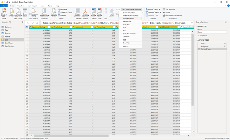
Task: Click Combine Files in the ribbon
Action: (x=151, y=15)
